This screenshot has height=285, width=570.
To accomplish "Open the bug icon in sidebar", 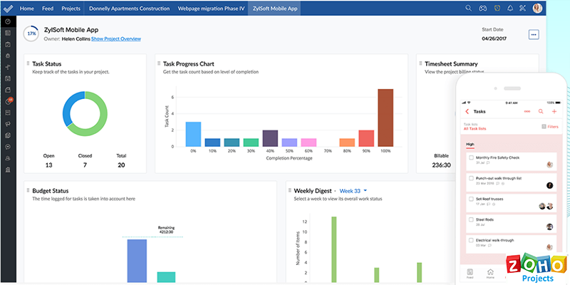I will pos(8,56).
